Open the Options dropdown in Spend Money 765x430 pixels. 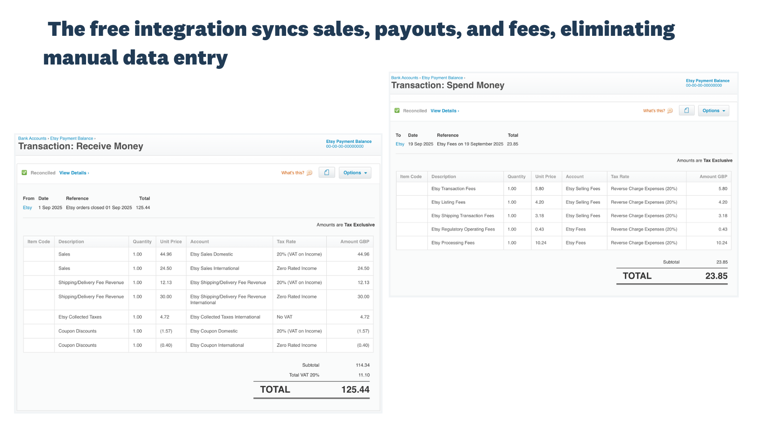coord(714,111)
